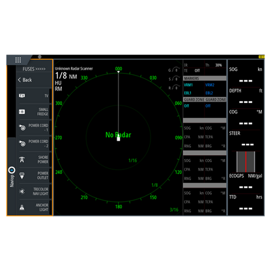Viewport: 271px width, 271px height.
Task: Change the 1/8 NM range value
Action: click(x=66, y=76)
